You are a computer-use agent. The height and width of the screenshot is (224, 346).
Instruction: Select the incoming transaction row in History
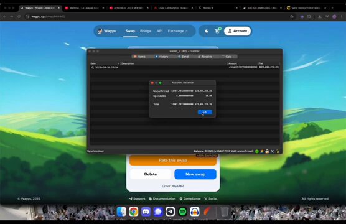(x=185, y=67)
